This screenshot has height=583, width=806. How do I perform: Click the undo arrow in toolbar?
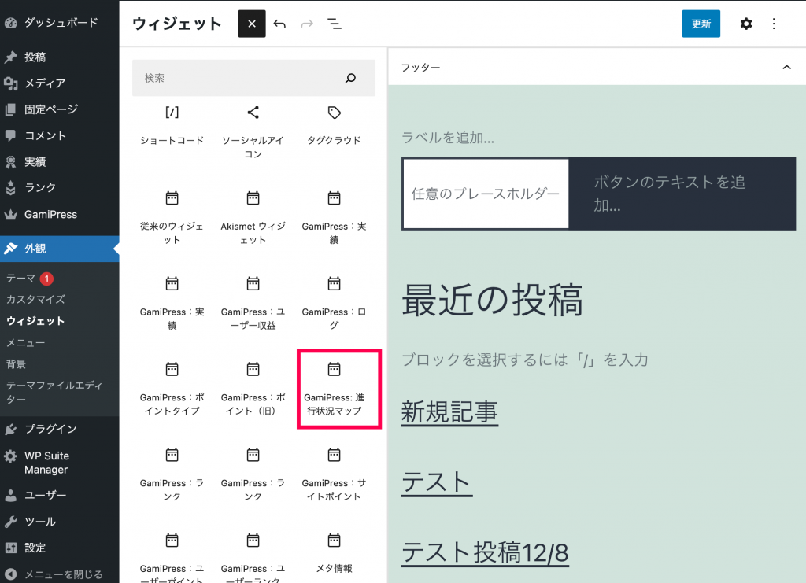[279, 24]
